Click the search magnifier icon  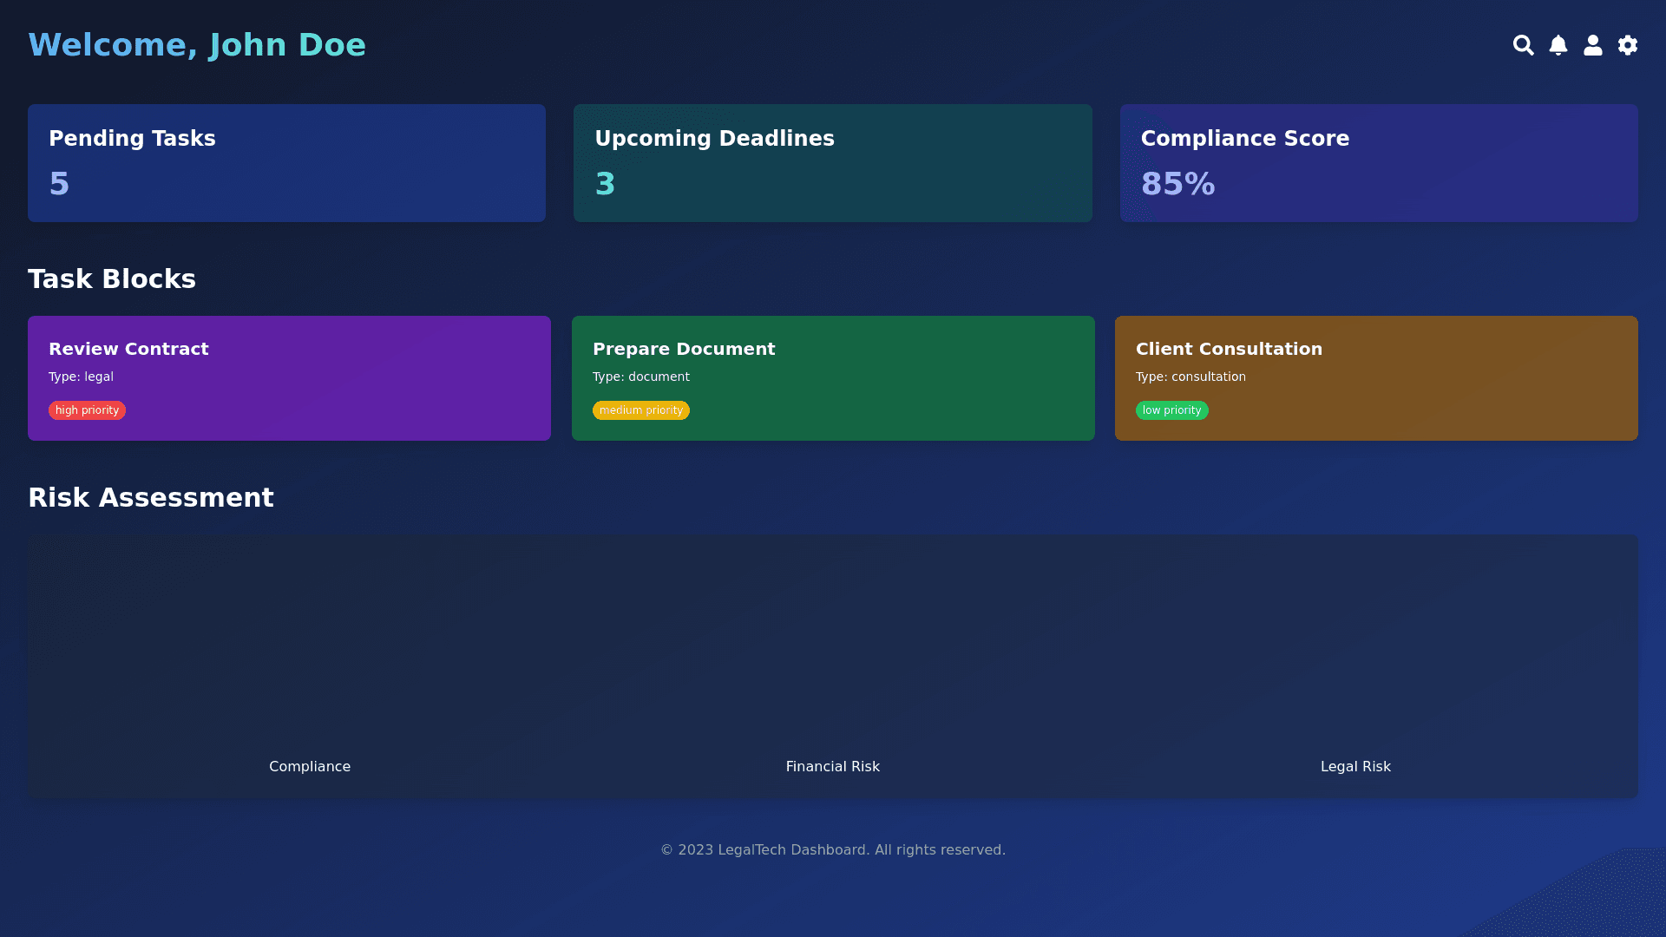click(x=1523, y=45)
